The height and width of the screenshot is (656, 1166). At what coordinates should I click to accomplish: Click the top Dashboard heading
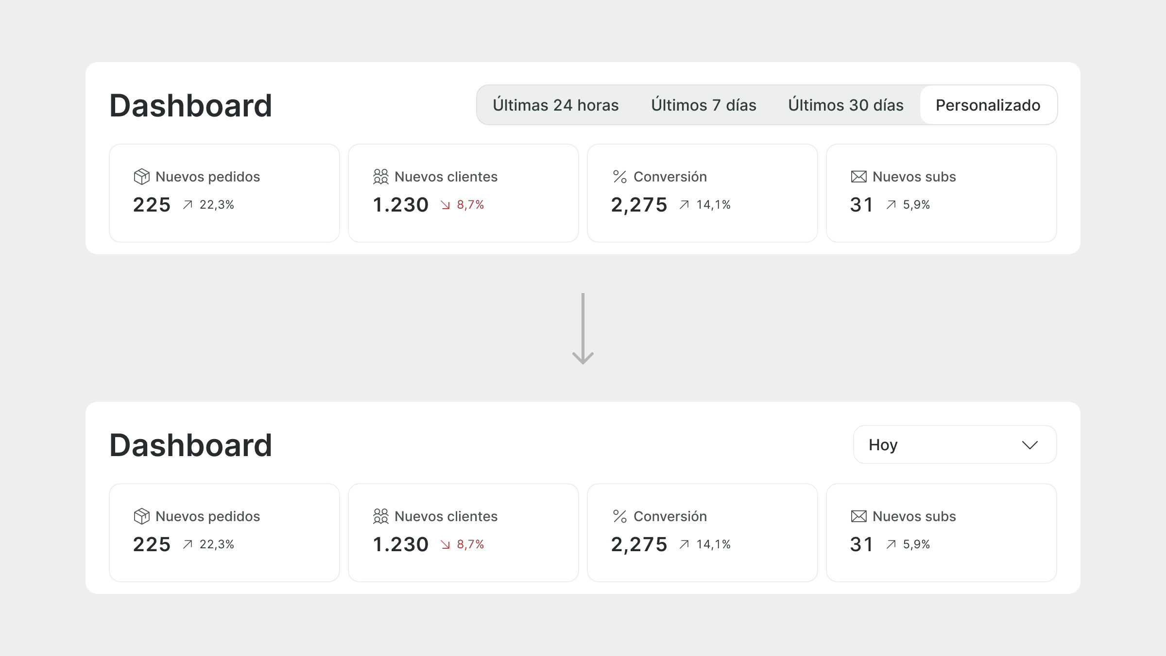pyautogui.click(x=190, y=105)
